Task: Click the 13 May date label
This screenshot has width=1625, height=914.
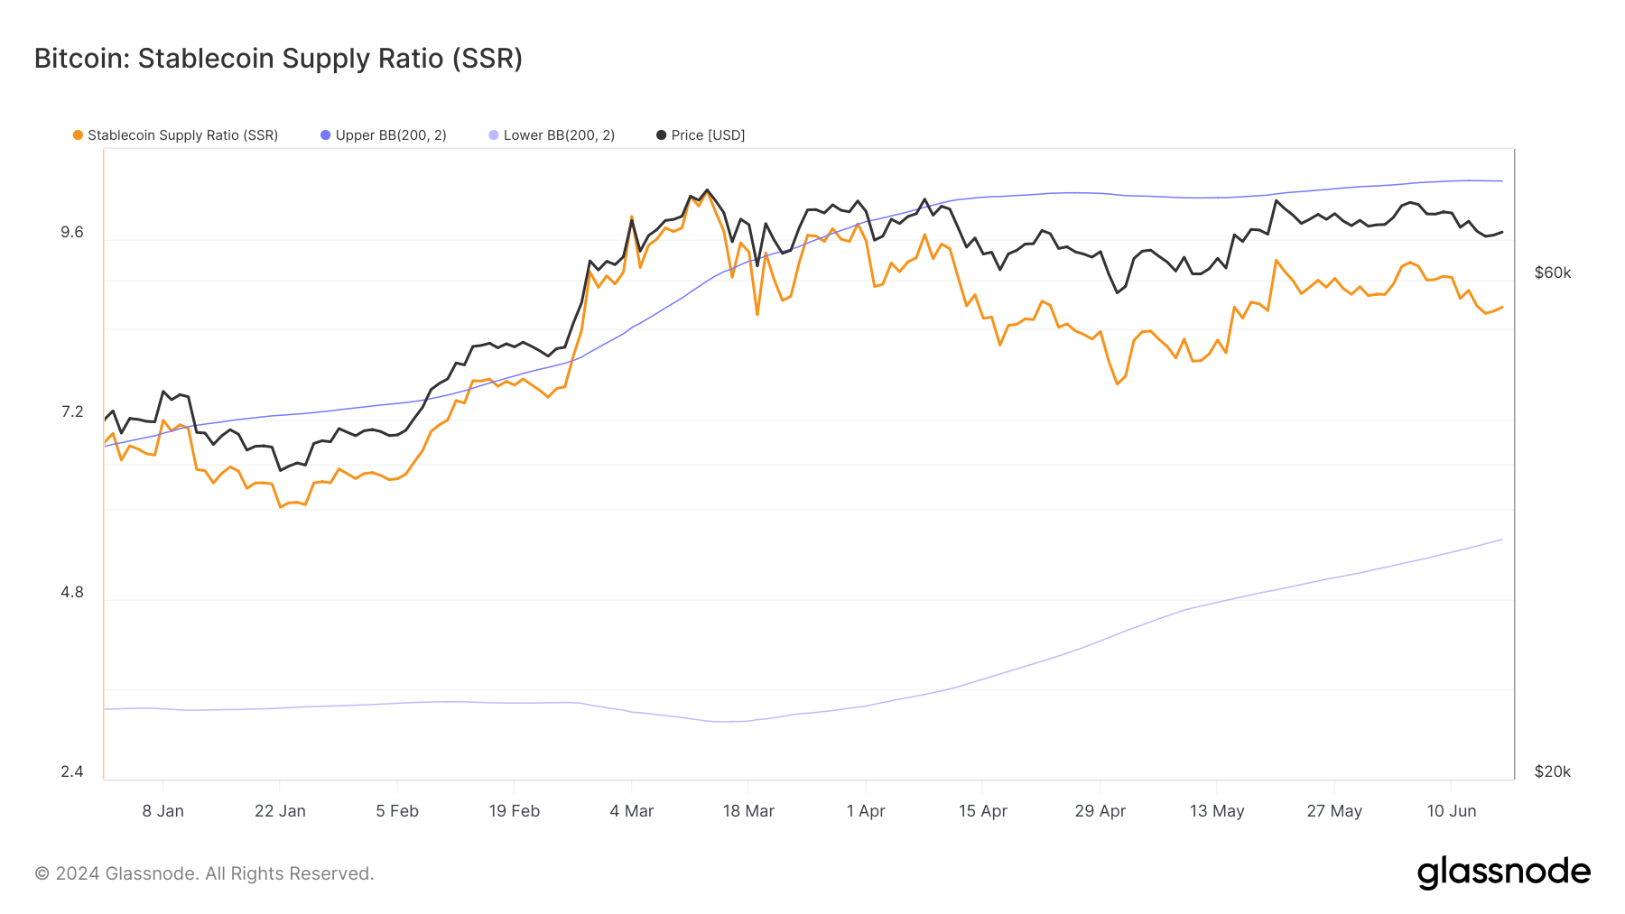Action: click(1217, 811)
